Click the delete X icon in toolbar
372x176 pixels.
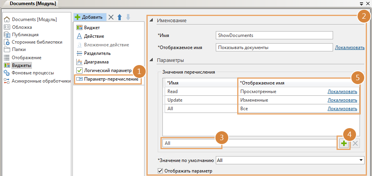tap(111, 17)
